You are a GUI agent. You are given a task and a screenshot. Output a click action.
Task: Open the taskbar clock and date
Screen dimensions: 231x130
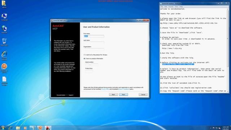[225, 128]
